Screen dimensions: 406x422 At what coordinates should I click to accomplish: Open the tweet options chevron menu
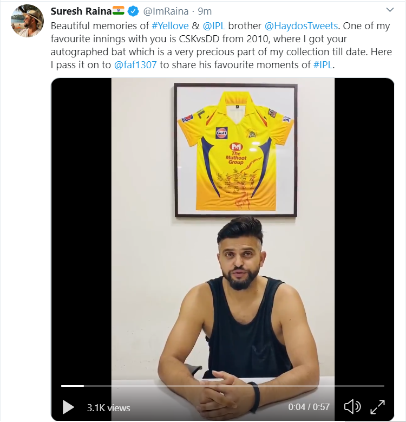click(x=390, y=10)
